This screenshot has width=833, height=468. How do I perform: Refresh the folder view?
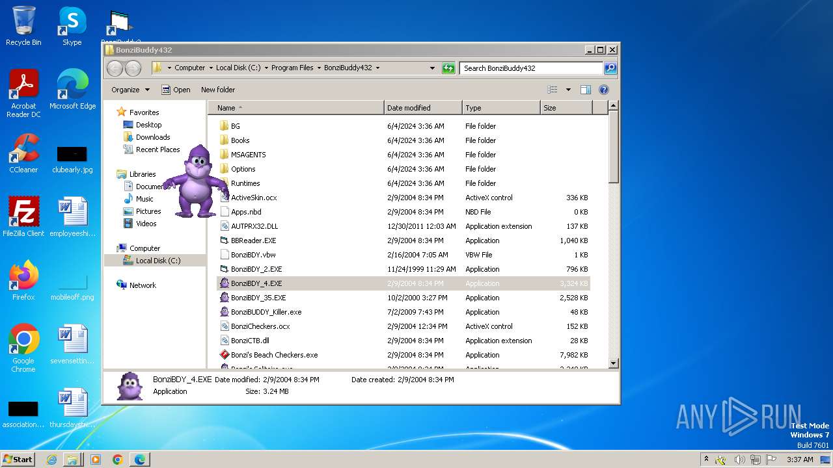(448, 68)
